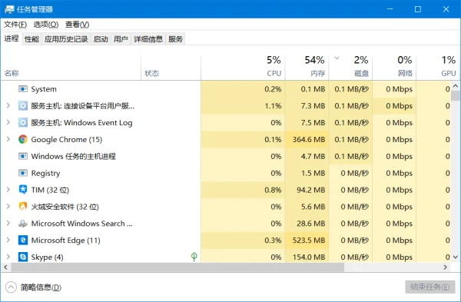This screenshot has width=461, height=302.
Task: Select the Registry process name
Action: (x=45, y=173)
